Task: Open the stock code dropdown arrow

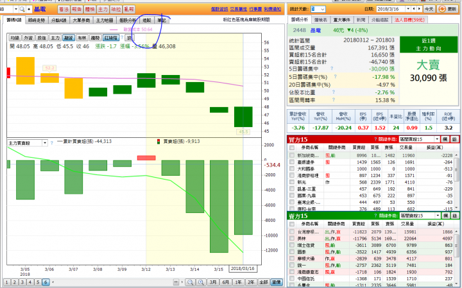Action: pos(16,10)
